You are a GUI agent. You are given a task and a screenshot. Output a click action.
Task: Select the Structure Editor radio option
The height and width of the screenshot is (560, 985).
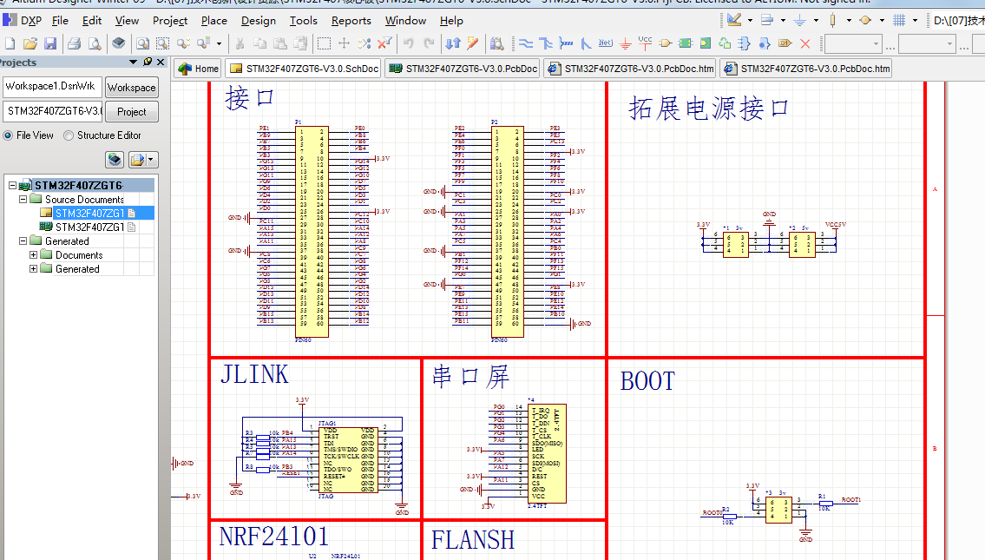69,135
